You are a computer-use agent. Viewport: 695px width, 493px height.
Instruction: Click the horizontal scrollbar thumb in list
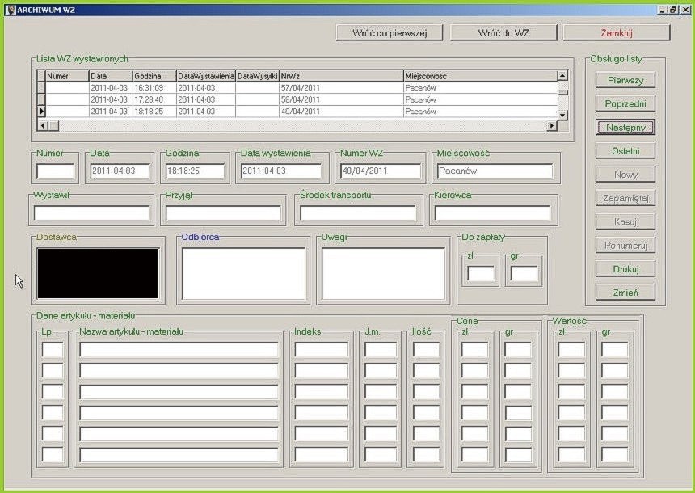click(x=53, y=126)
